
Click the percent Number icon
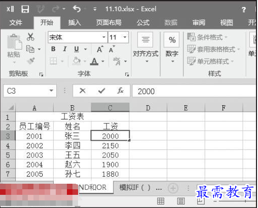point(172,39)
